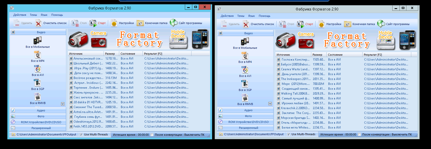Open Действия menu in right window
The image size is (431, 149).
[x=227, y=16]
